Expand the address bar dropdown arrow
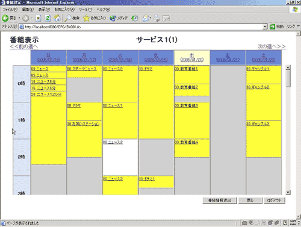301x227 pixels. 265,26
